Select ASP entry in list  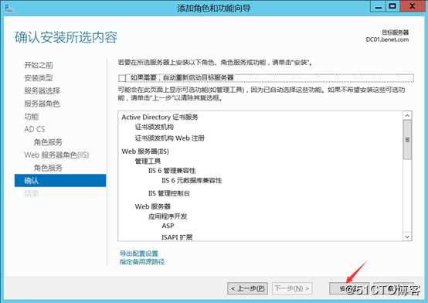click(168, 226)
